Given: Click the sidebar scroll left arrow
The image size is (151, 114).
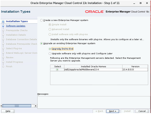Looking at the screenshot, I should (1, 106).
